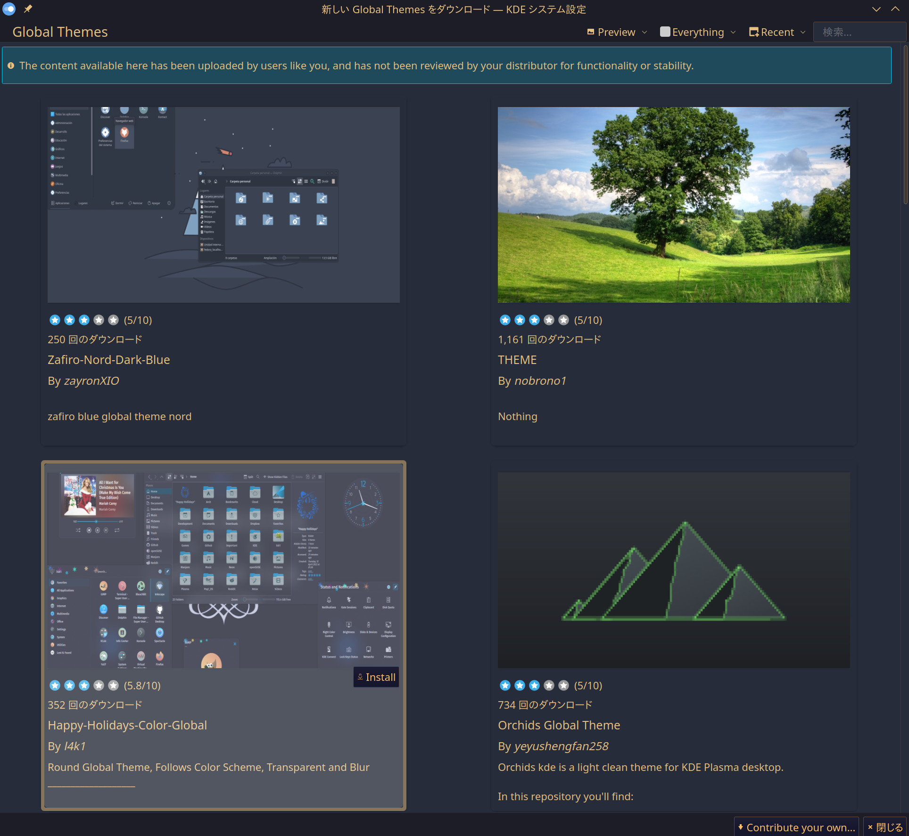Screen dimensions: 909x836
Task: Open Orchids Global Theme pyramid thumbnail
Action: [674, 570]
